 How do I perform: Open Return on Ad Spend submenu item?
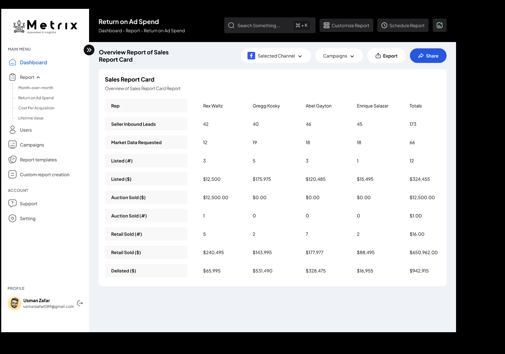coord(36,98)
